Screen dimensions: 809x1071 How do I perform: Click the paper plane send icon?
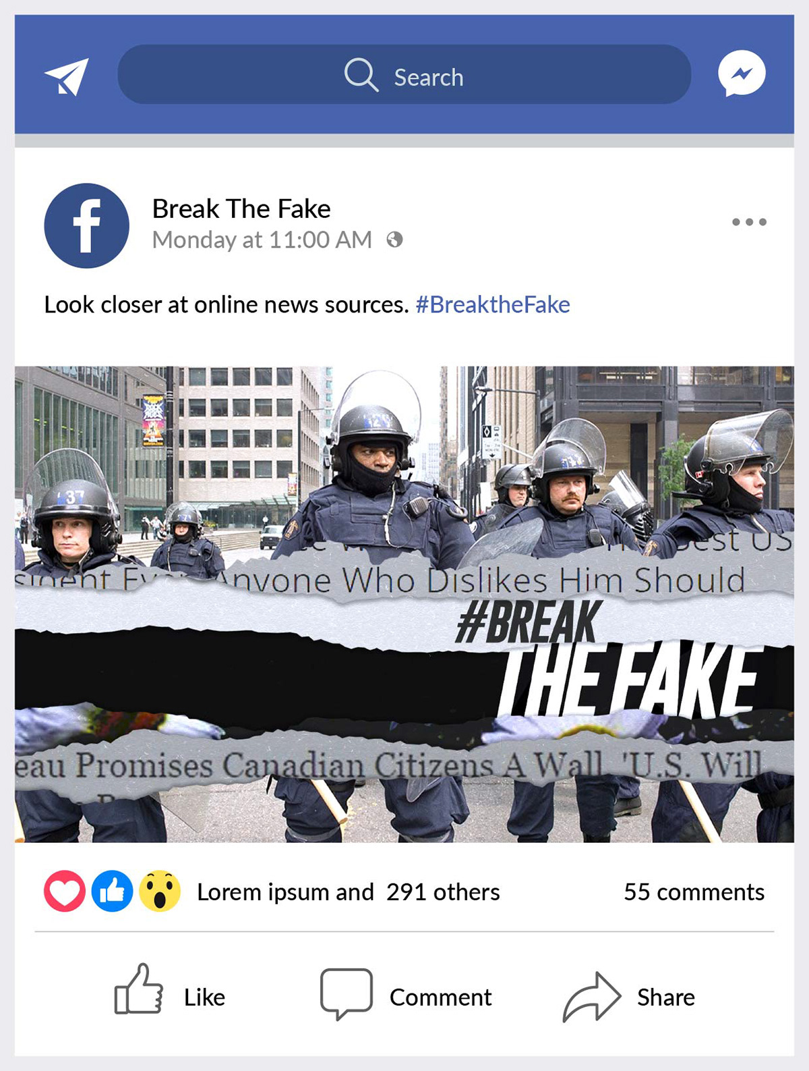[x=67, y=76]
